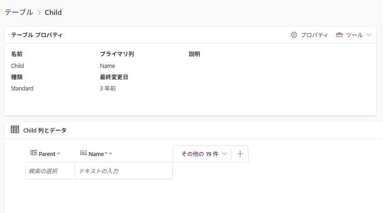Open the プロパティ button label
Screen dimensions: 383x213
pyautogui.click(x=314, y=35)
